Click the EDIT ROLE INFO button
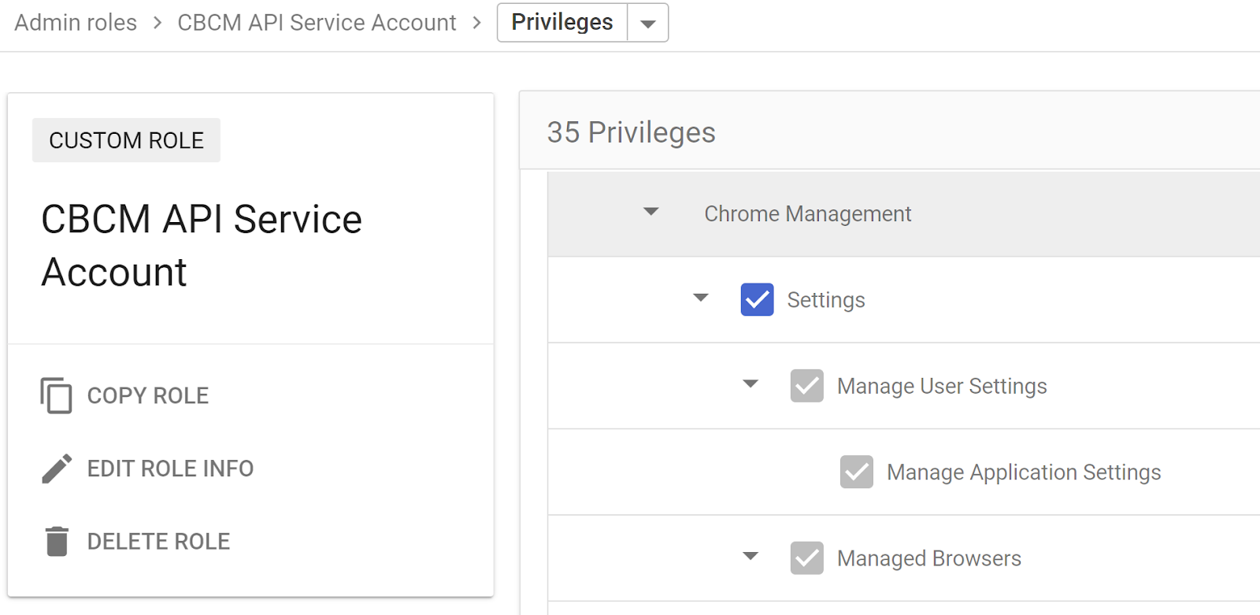Viewport: 1260px width, 615px height. tap(147, 469)
